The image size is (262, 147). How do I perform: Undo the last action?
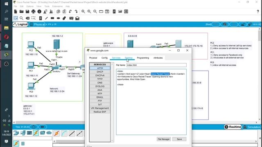coord(70,11)
